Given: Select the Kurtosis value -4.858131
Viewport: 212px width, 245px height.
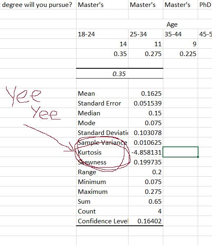Looking at the screenshot, I should click(x=146, y=152).
